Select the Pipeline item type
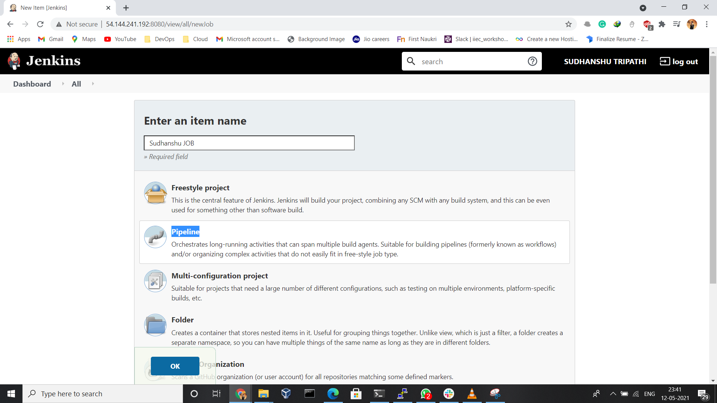717x403 pixels. pyautogui.click(x=185, y=232)
